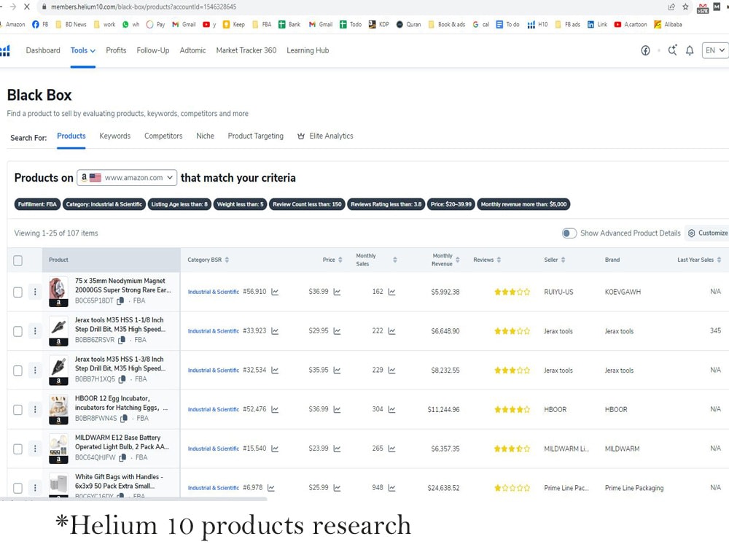Open price history chart for $29.95 row
Viewport: 729px width, 547px height.
[x=337, y=330]
